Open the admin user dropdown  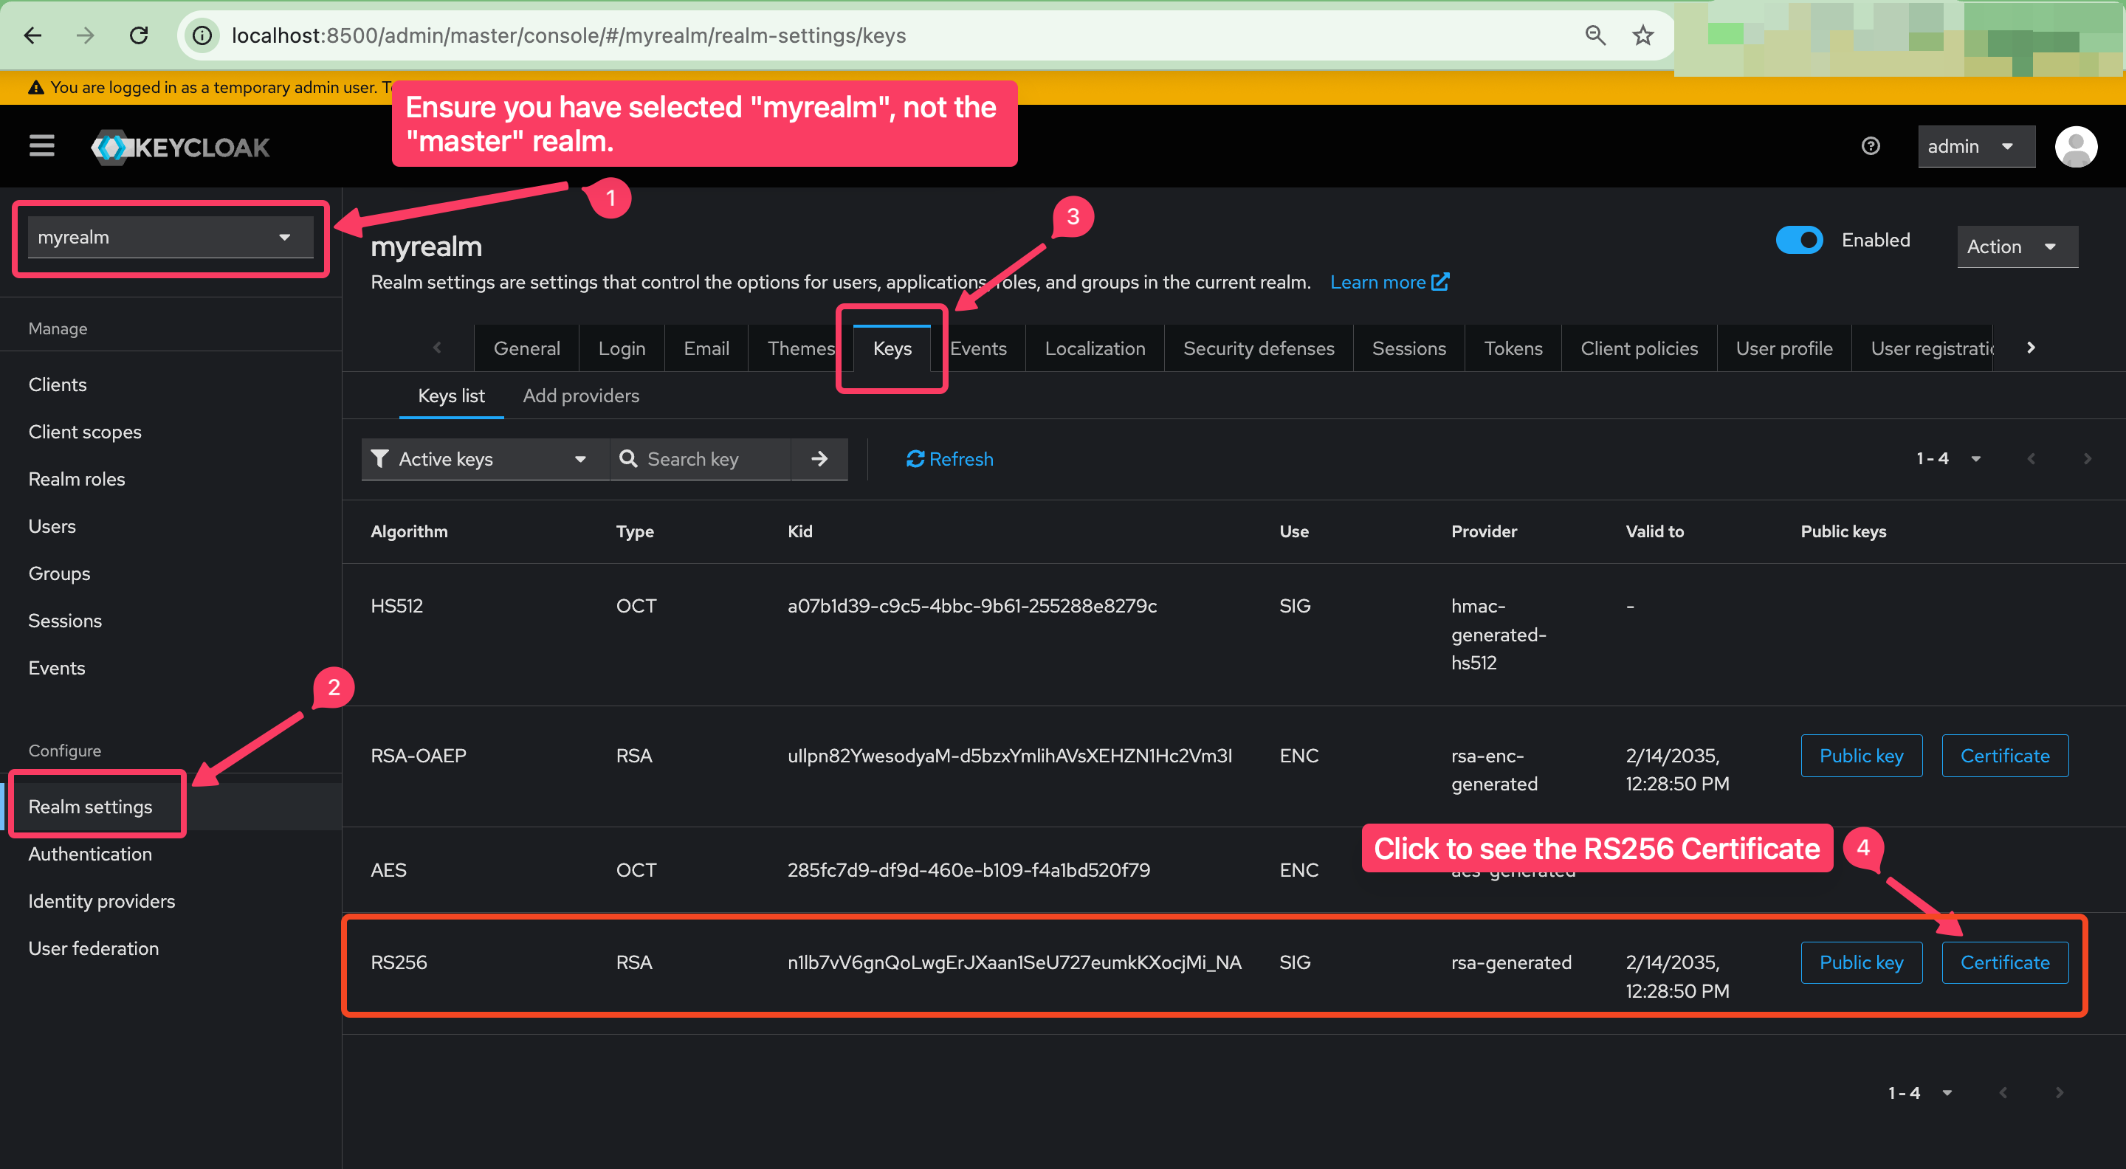pos(1976,146)
